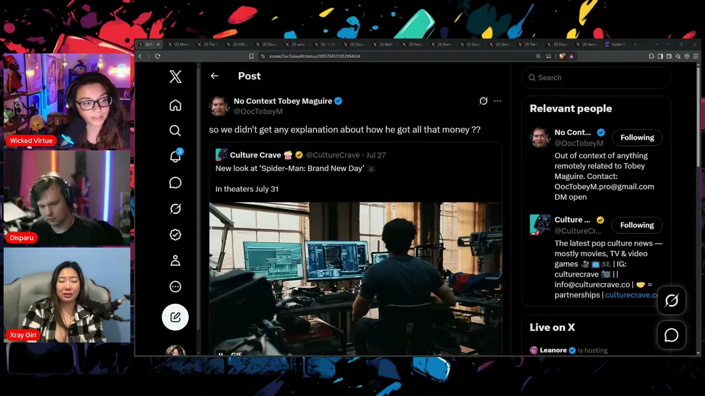This screenshot has height=396, width=705.
Task: Play the Spider-Man GIF in quoted post
Action: click(x=221, y=354)
